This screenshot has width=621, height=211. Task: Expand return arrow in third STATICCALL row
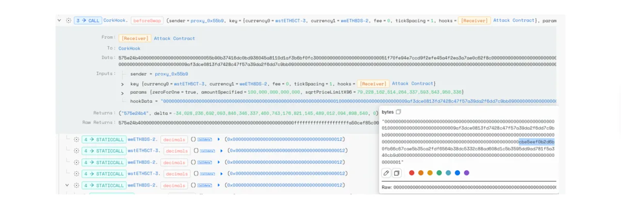tap(218, 162)
